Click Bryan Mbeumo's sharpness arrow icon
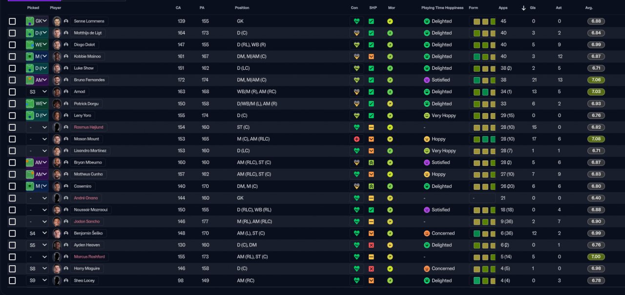The image size is (625, 295). click(371, 162)
